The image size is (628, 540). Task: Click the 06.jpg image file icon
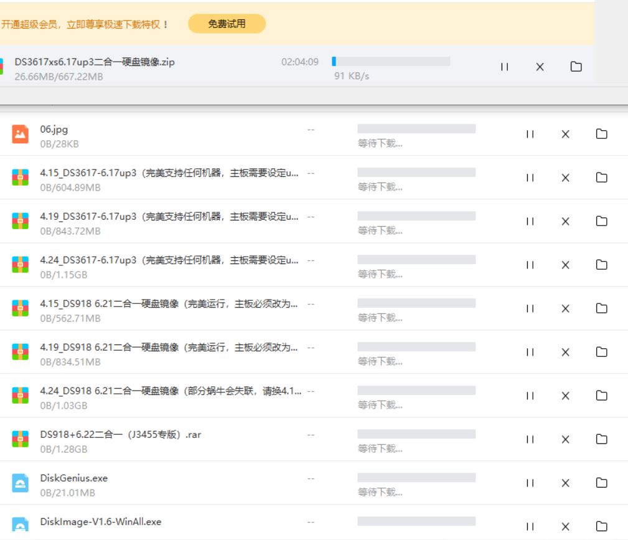20,134
